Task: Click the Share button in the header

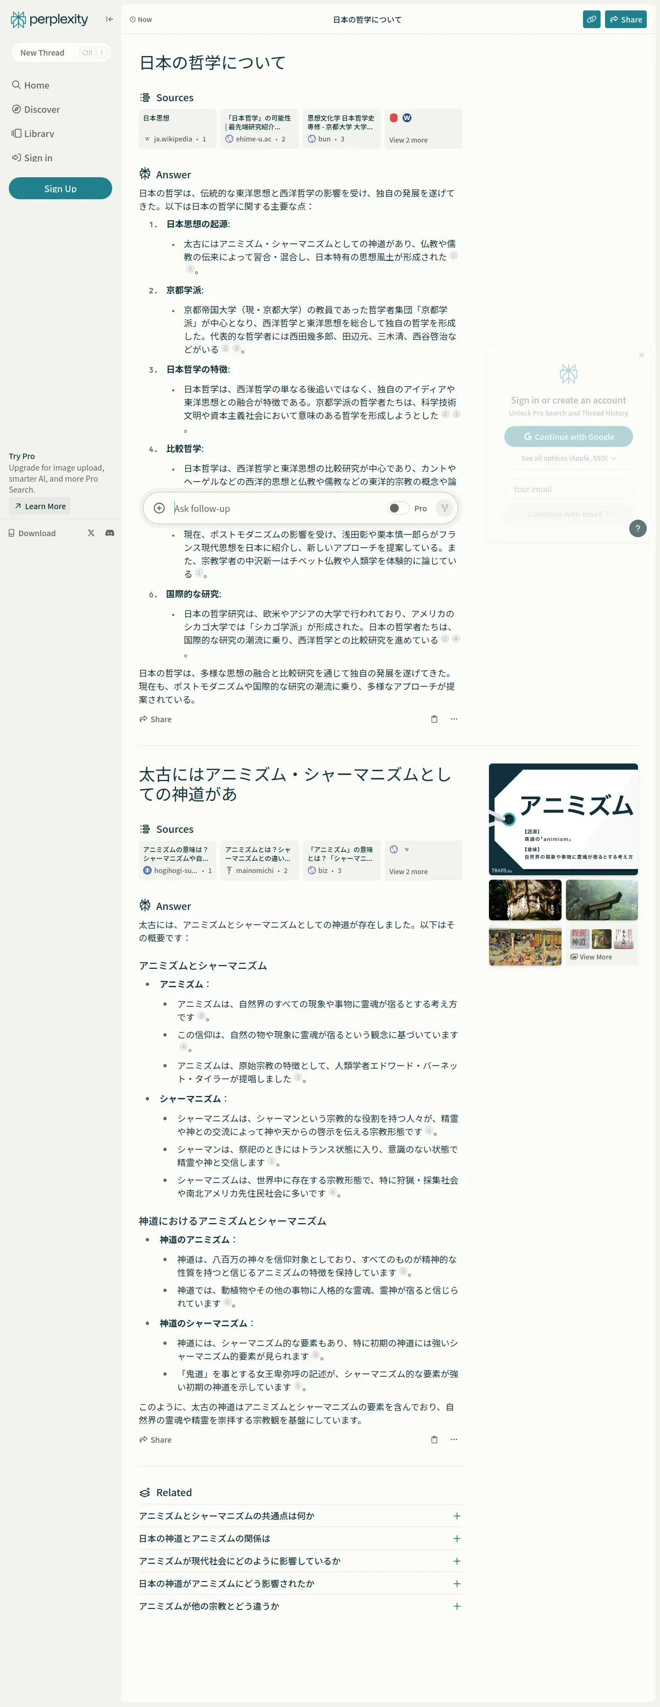Action: (625, 19)
